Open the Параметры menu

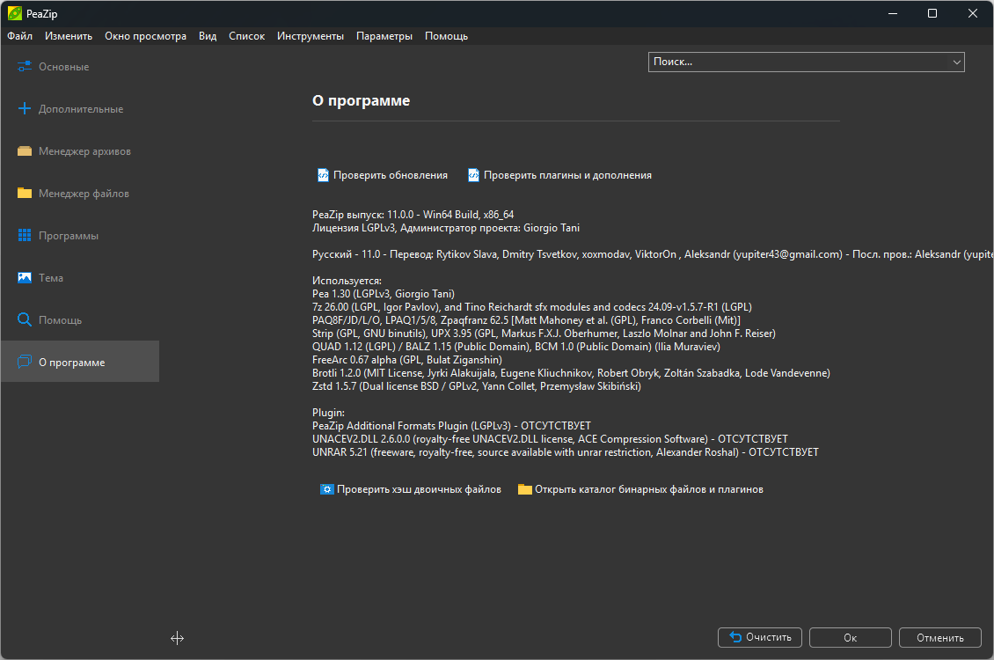click(x=384, y=36)
